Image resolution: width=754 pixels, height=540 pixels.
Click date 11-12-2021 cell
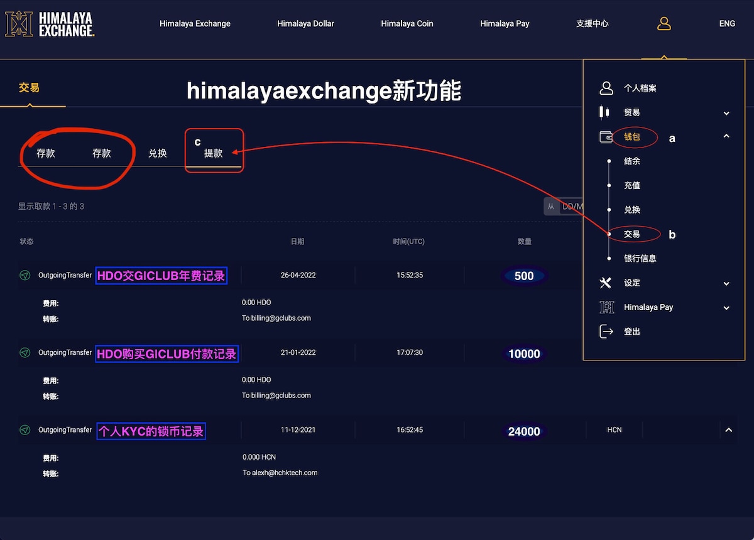point(298,430)
